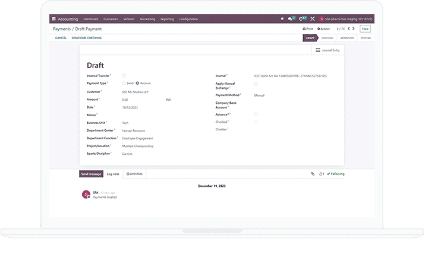Show followers list icon
This screenshot has width=425, height=255.
(321, 174)
